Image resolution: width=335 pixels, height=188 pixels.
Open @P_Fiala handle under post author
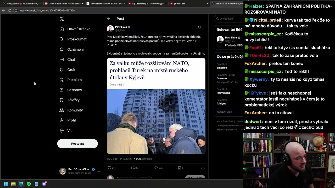coord(120,31)
